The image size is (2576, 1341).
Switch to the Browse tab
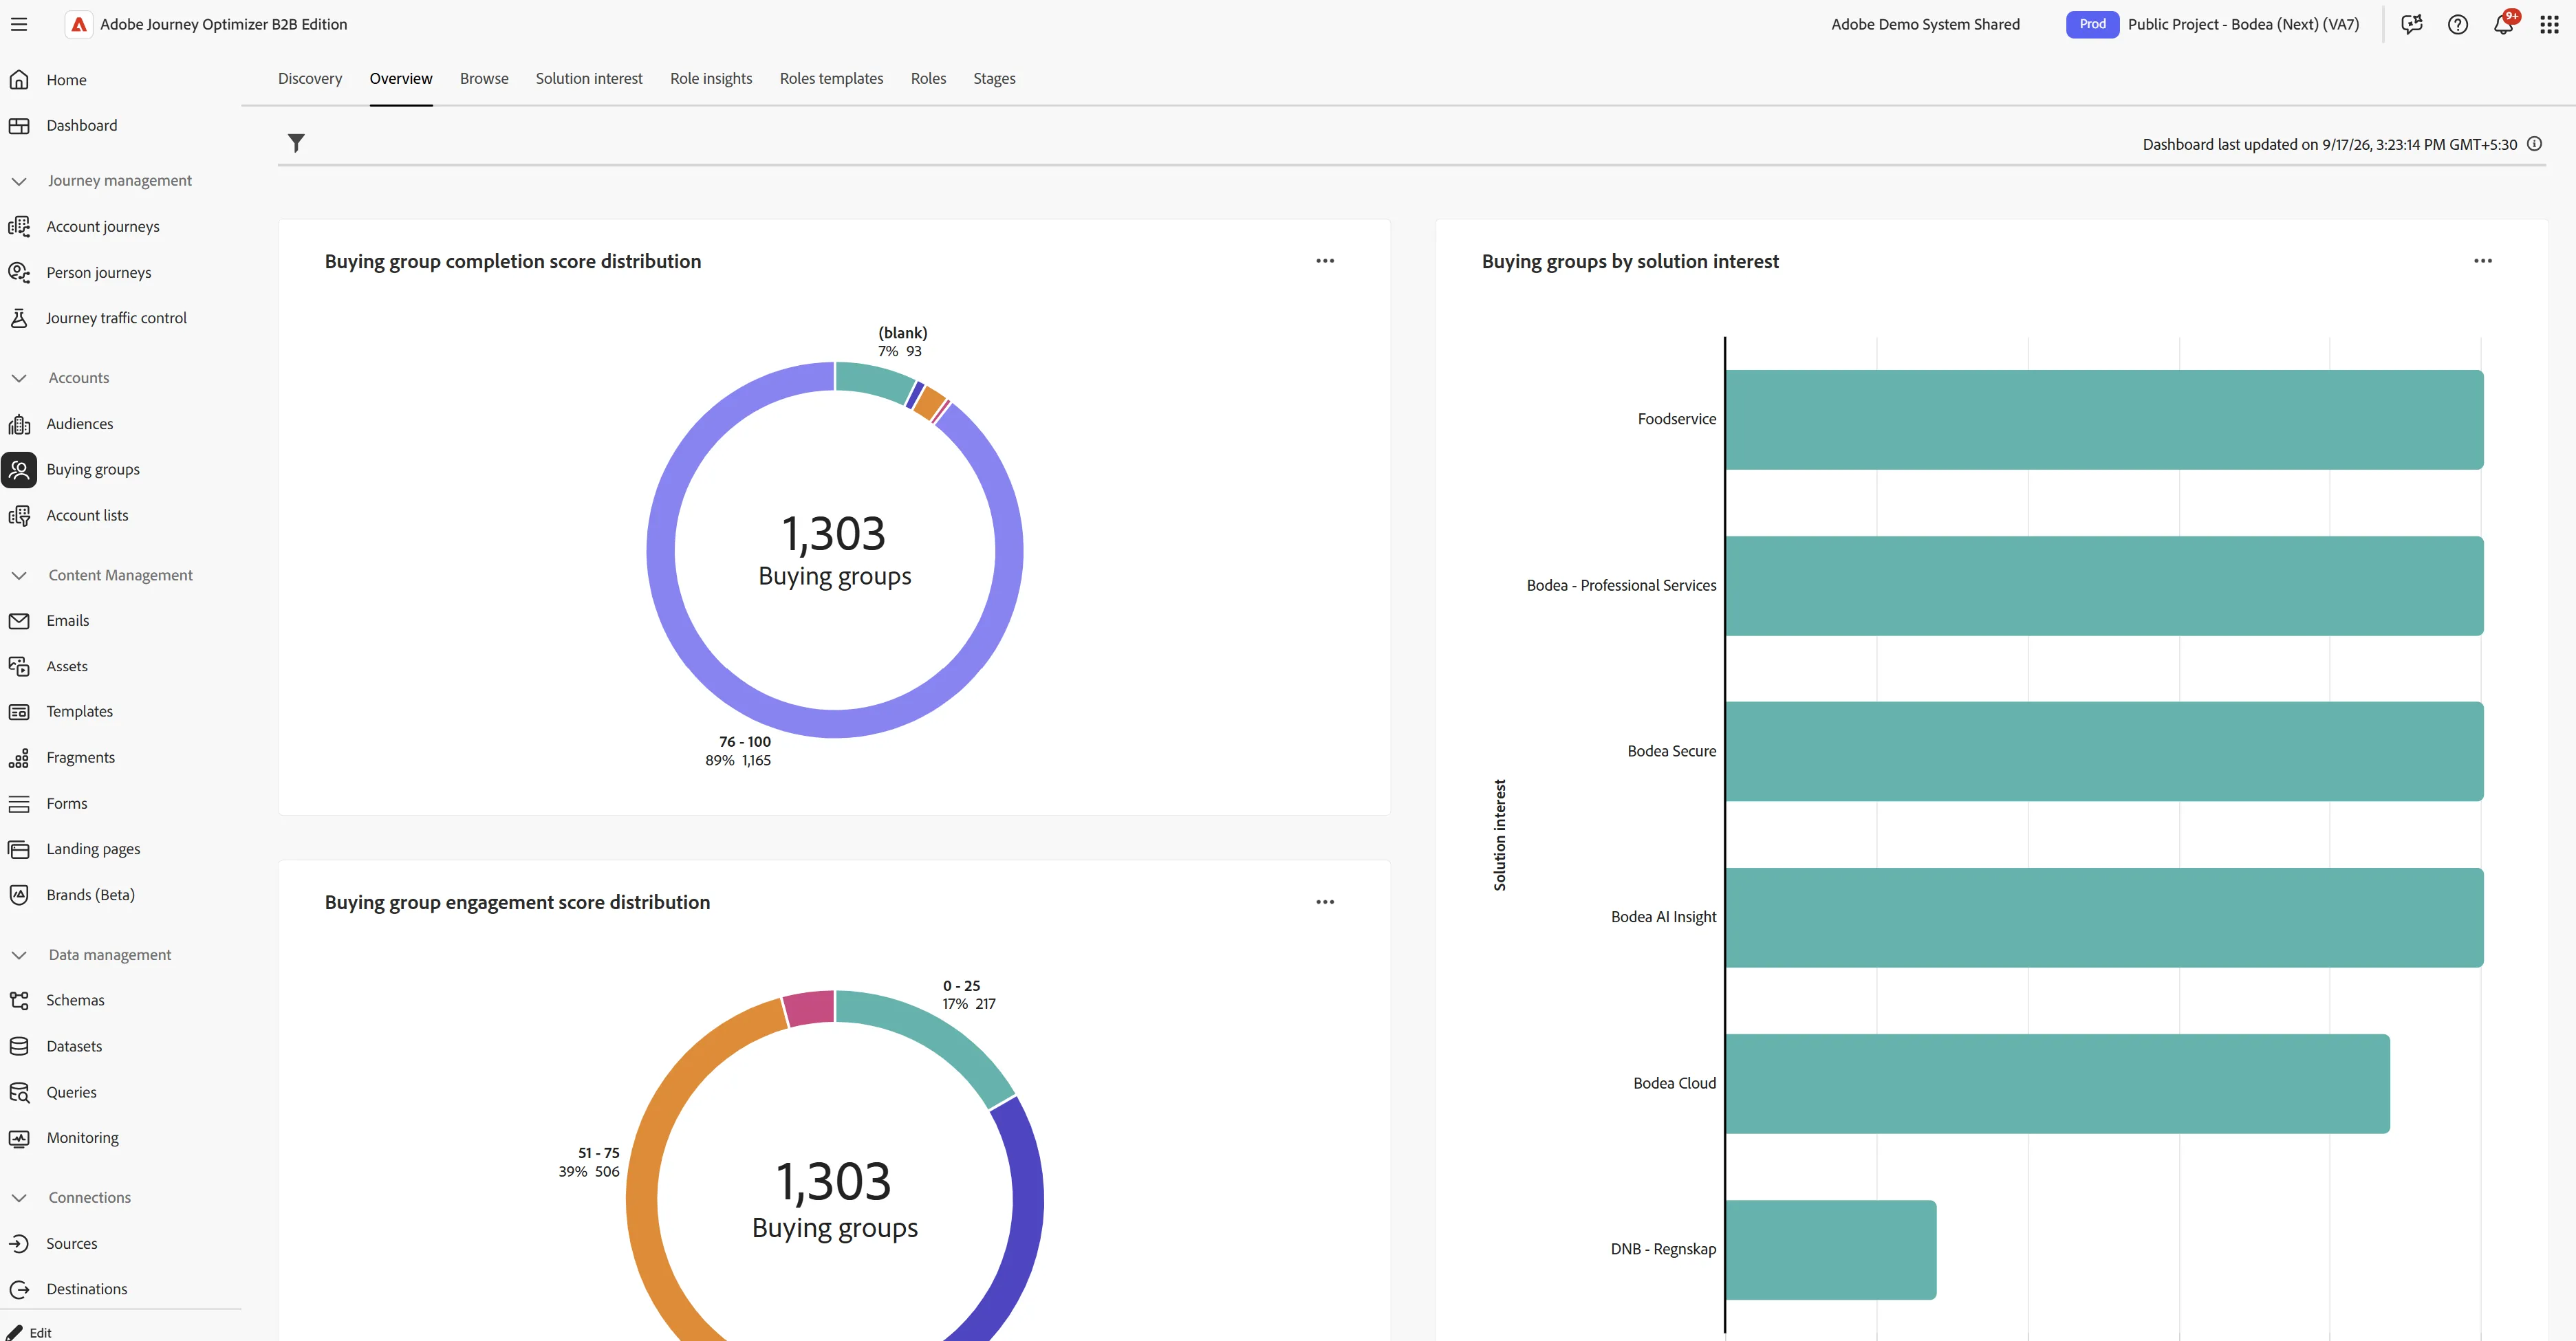(x=484, y=78)
